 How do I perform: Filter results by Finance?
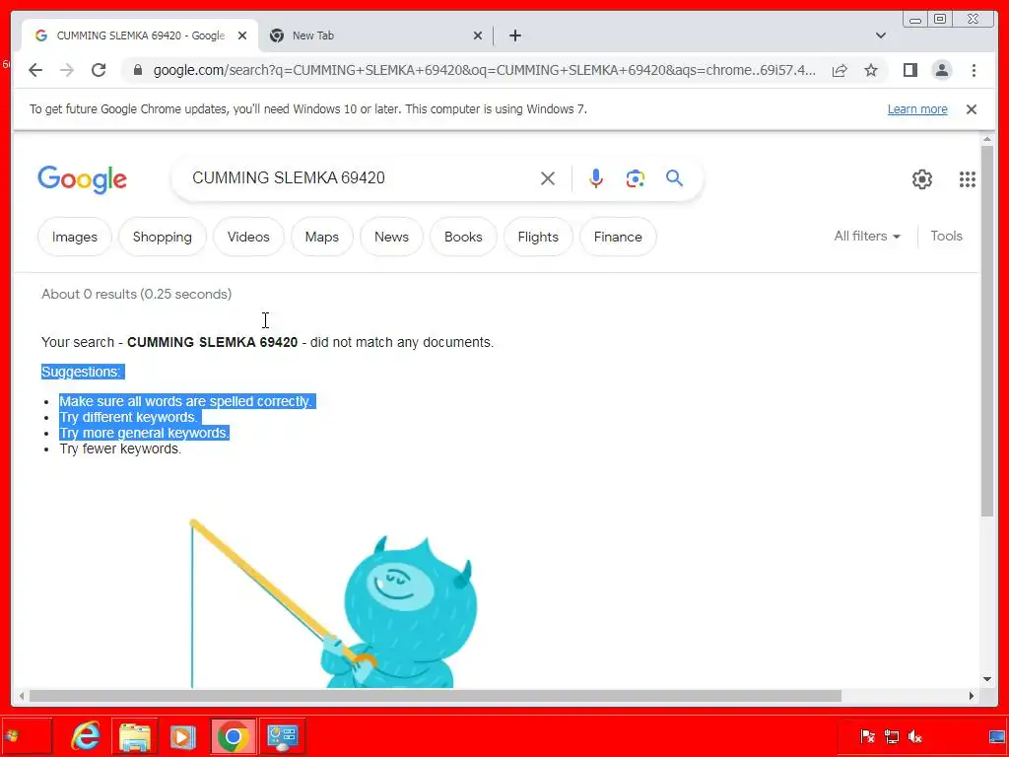tap(618, 237)
